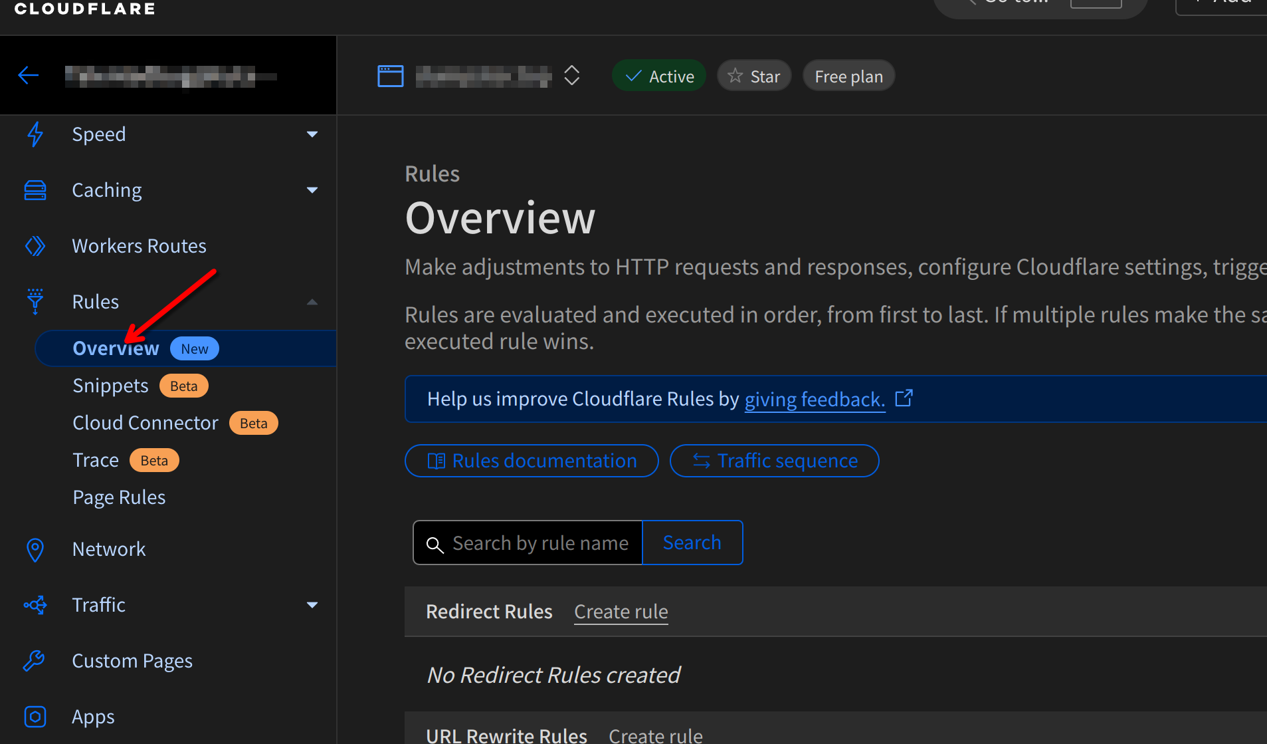Open Page Rules in sidebar
Screen dimensions: 1267x744
(120, 497)
